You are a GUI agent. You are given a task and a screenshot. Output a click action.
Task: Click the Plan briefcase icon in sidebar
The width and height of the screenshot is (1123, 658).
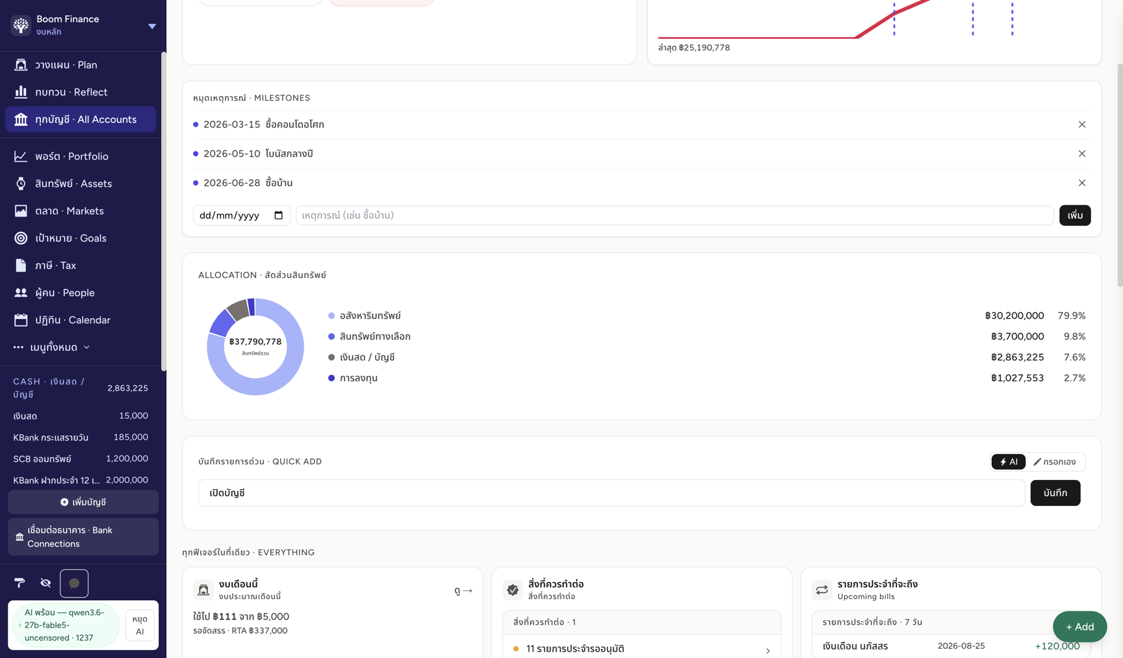click(21, 65)
